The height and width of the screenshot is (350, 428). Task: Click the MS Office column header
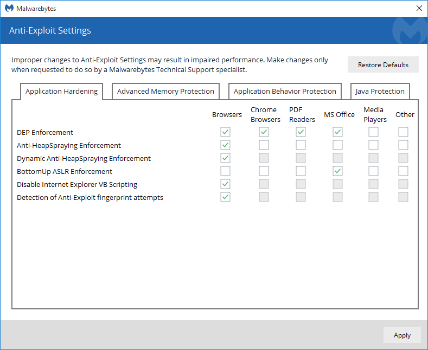(x=339, y=114)
